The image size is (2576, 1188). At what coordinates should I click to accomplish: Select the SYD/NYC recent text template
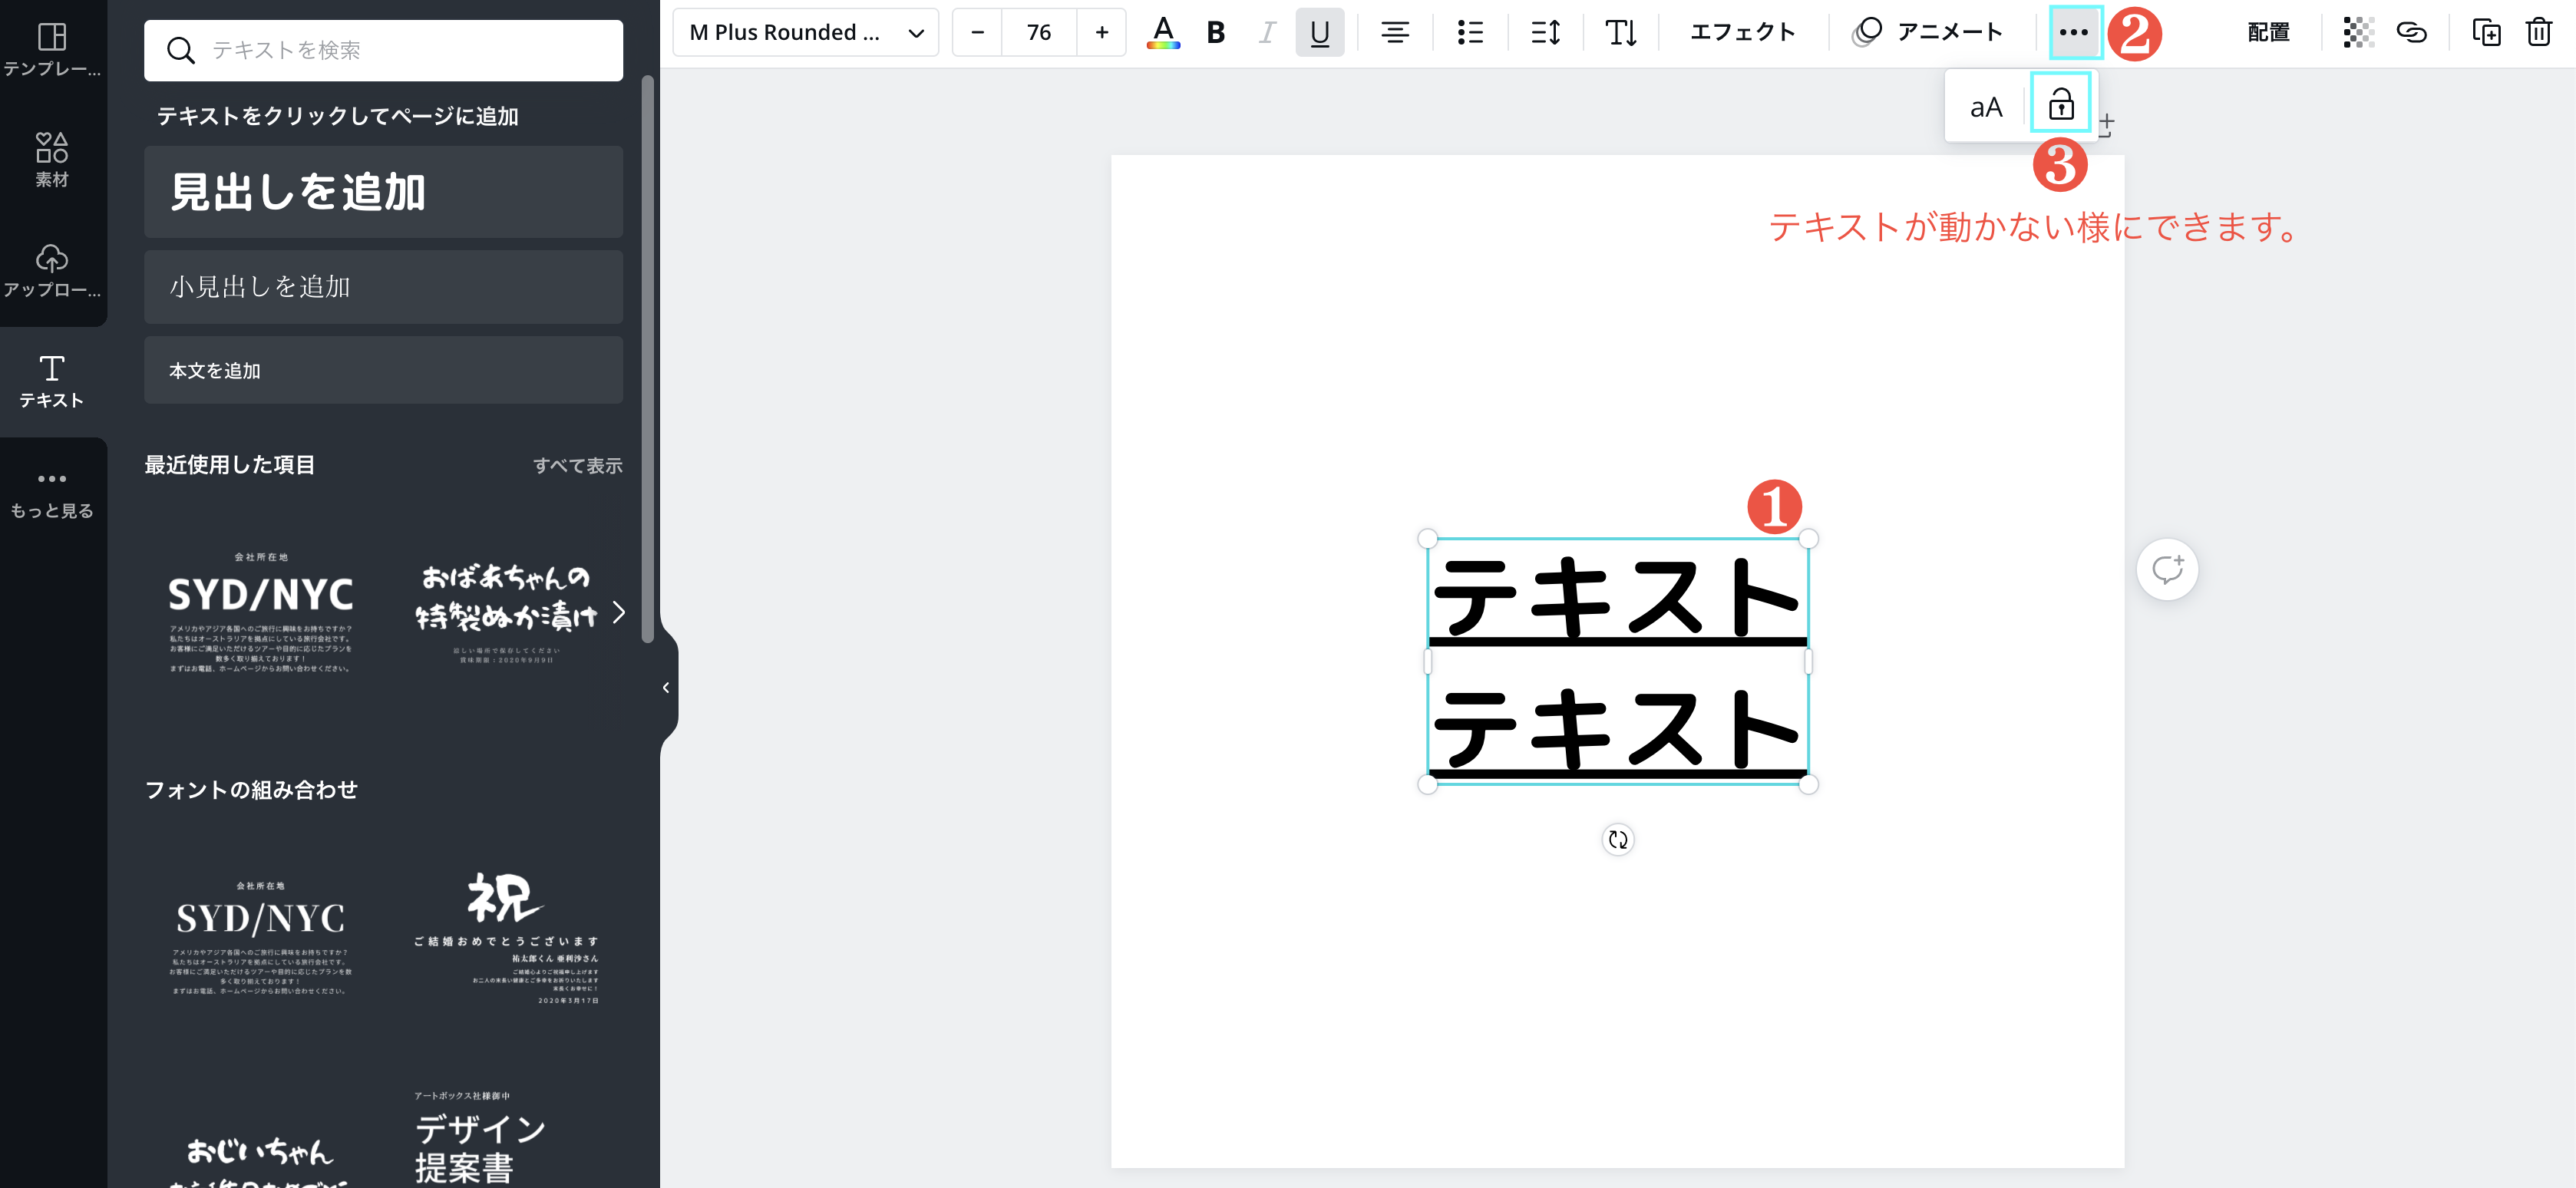coord(260,612)
